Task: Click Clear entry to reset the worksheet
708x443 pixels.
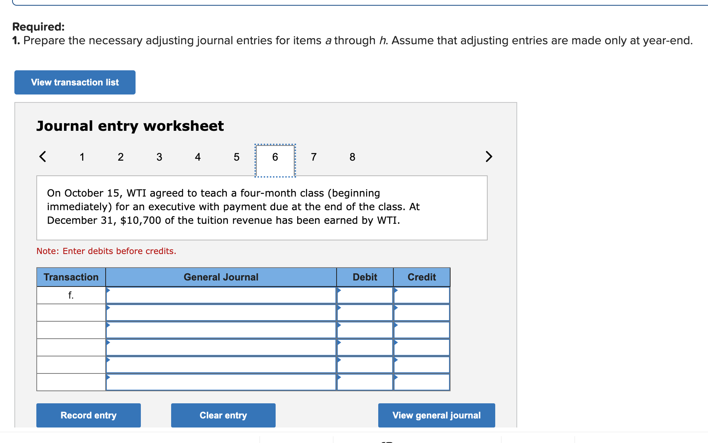Action: point(223,415)
